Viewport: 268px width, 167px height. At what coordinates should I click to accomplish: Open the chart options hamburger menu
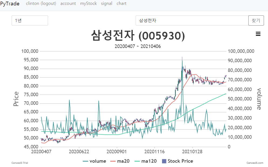tap(258, 34)
